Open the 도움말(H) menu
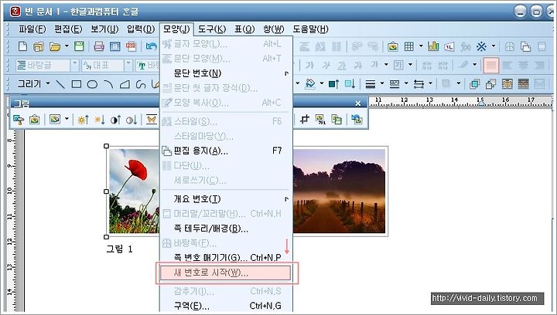Screen dimensions: 557x315 coord(310,29)
